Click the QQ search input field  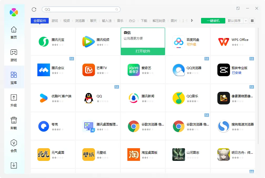point(81,9)
